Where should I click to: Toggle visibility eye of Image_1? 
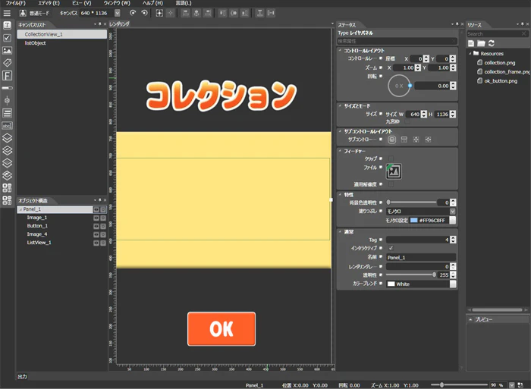click(96, 218)
